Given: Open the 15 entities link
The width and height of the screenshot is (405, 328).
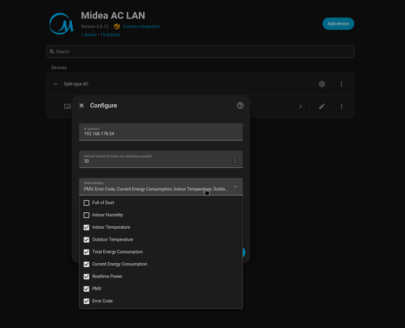Looking at the screenshot, I should 110,35.
